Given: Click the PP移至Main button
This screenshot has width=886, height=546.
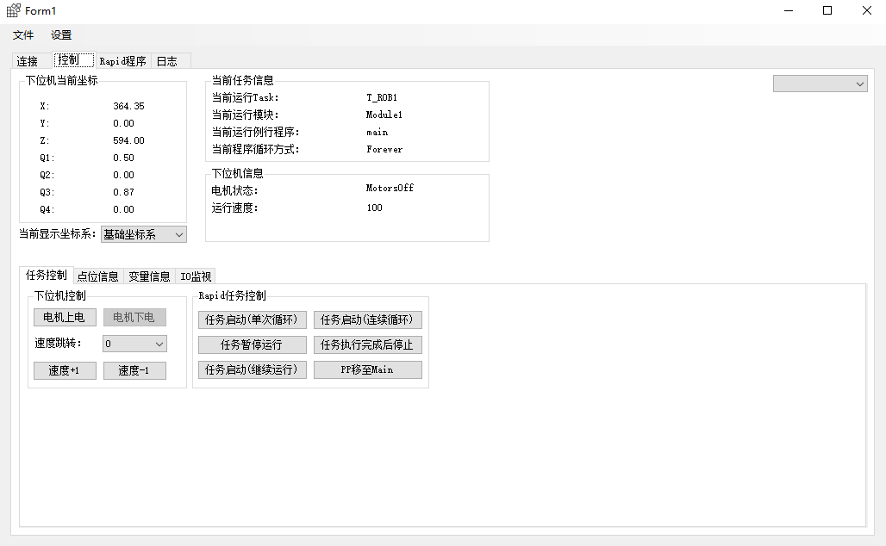Looking at the screenshot, I should (x=368, y=369).
